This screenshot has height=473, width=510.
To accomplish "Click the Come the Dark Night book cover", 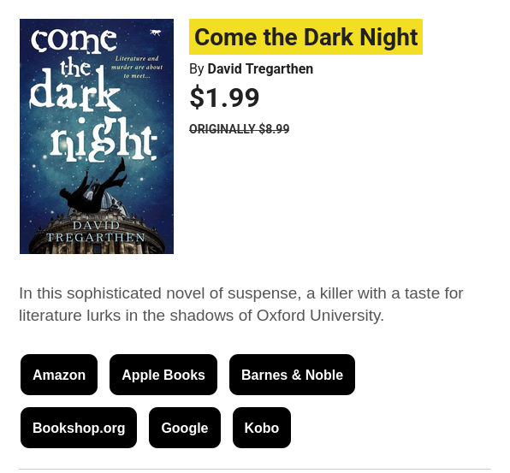I will 97,136.
